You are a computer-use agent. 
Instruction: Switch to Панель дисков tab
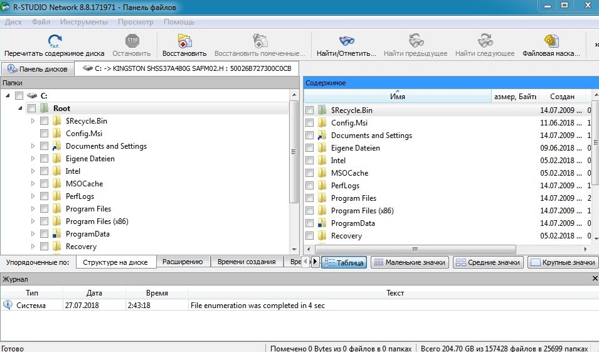38,69
